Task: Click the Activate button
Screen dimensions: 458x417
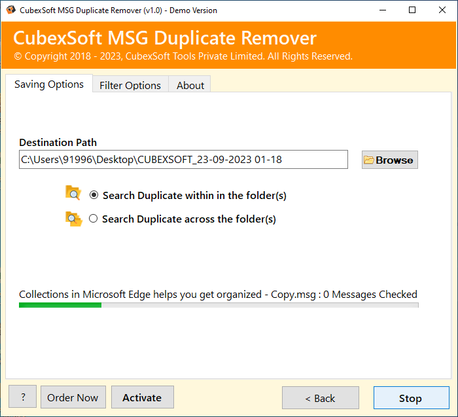Action: click(142, 397)
